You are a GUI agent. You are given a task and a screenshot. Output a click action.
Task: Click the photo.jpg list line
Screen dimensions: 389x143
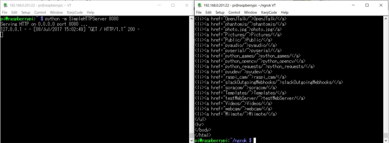[x=238, y=29]
